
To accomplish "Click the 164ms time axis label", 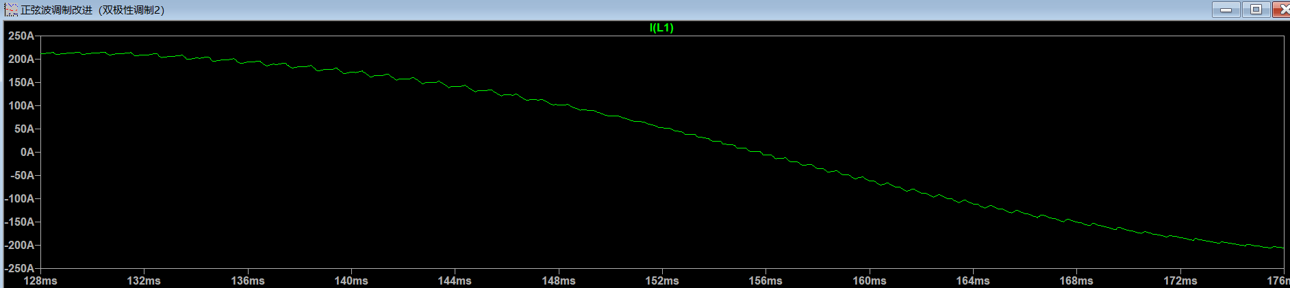I will (973, 280).
